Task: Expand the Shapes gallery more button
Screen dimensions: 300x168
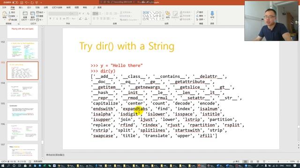Action: coord(163,19)
